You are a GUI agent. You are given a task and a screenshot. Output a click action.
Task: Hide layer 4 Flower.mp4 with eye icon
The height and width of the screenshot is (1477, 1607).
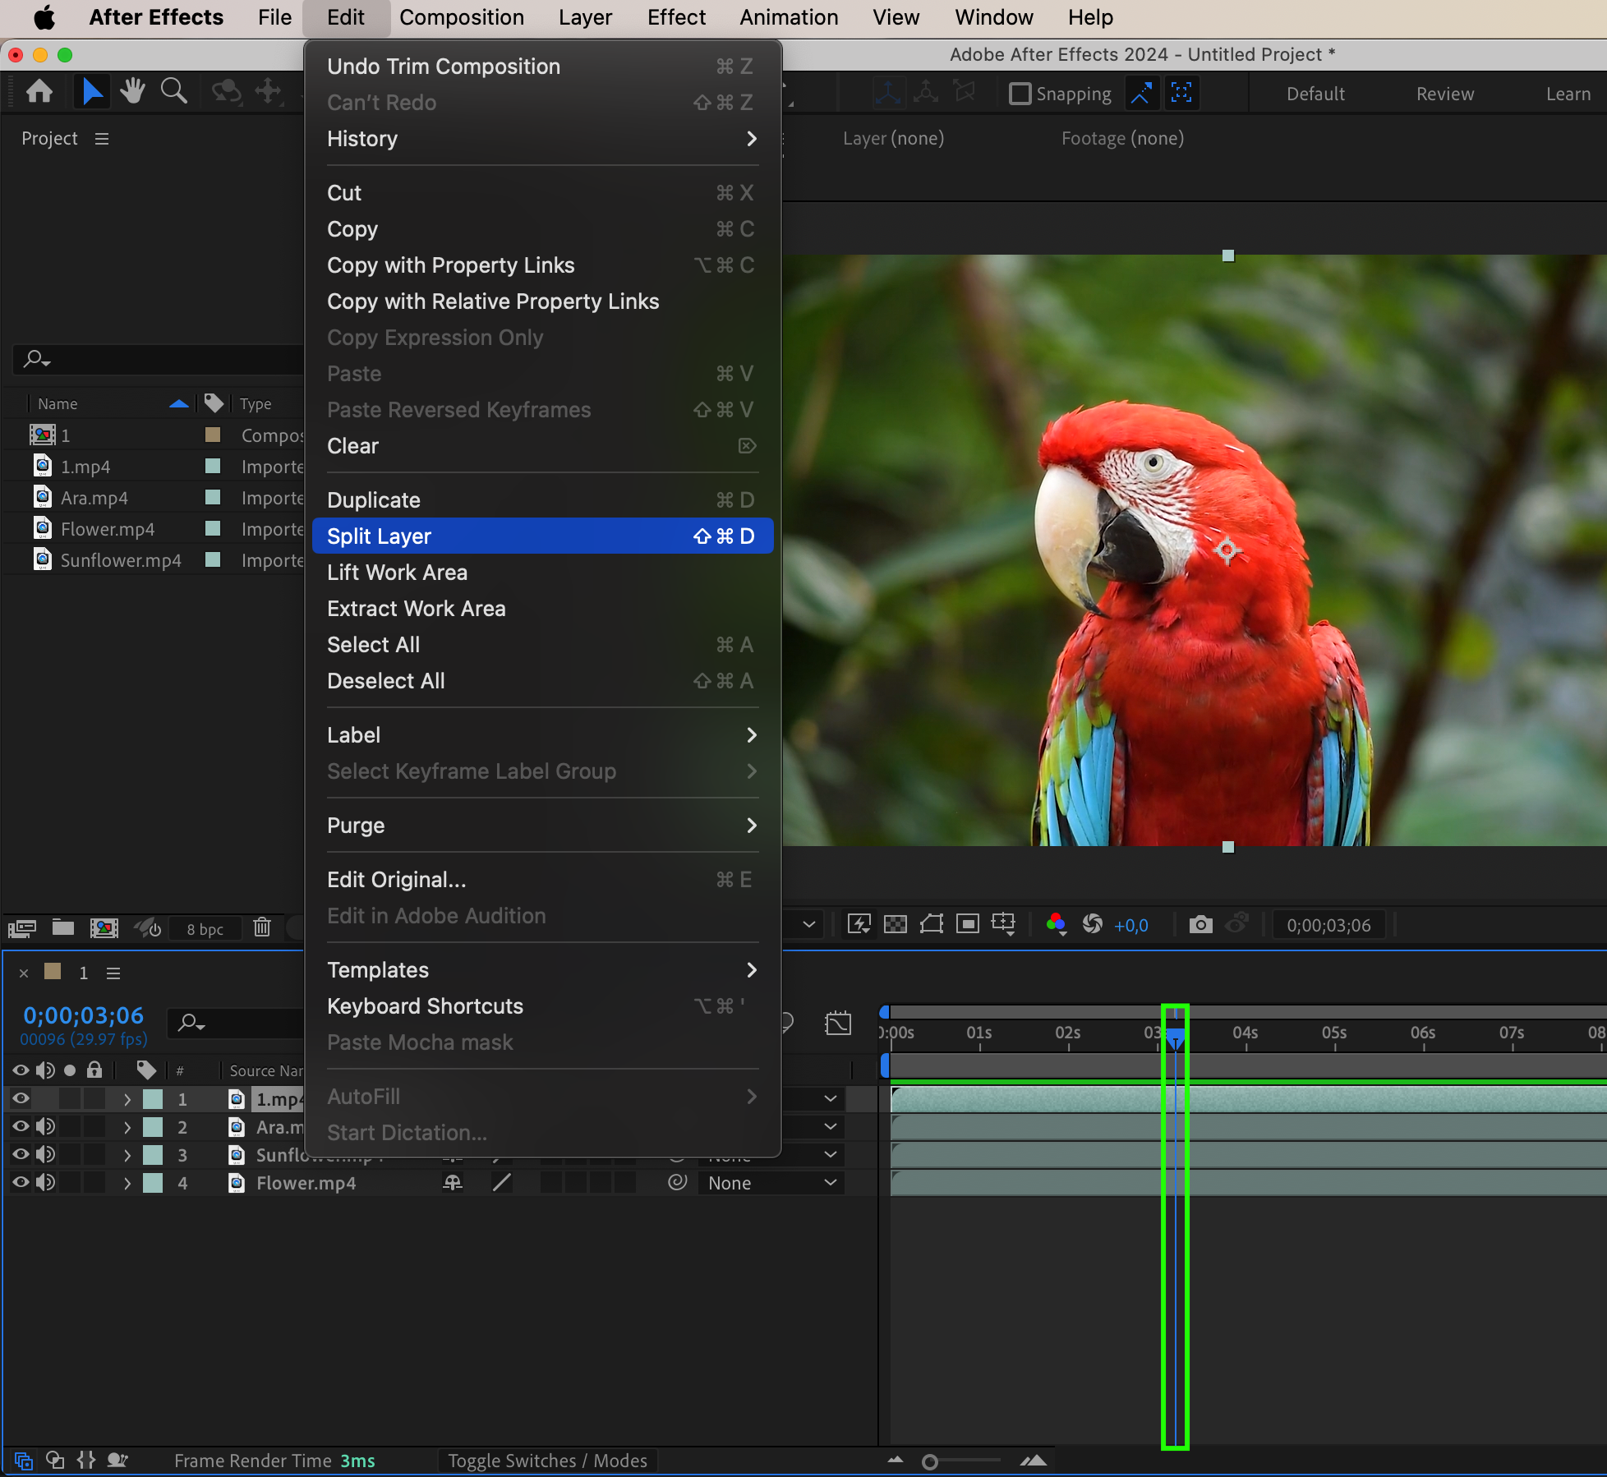[x=21, y=1183]
